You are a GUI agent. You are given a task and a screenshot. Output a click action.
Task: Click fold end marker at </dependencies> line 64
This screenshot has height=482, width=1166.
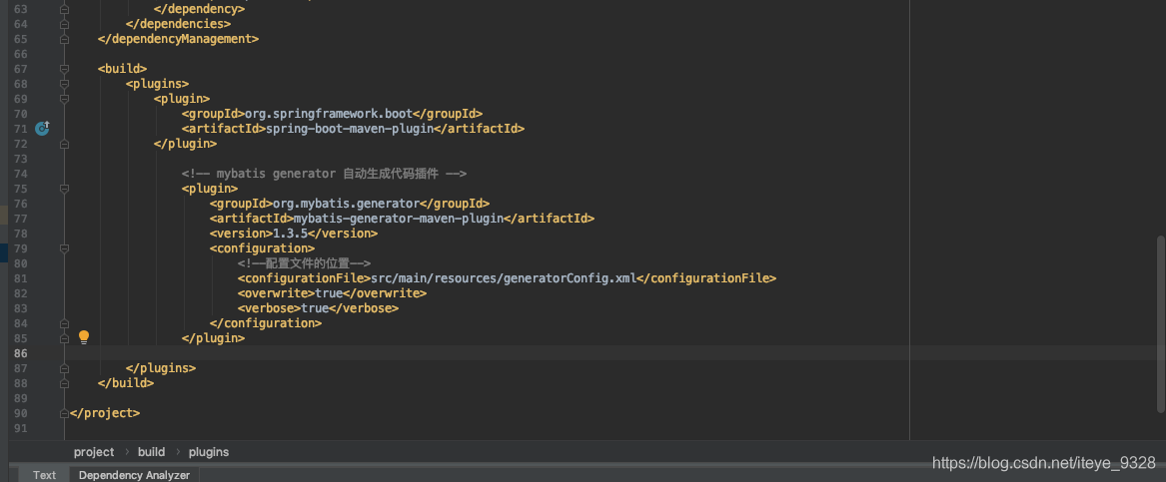click(x=65, y=24)
